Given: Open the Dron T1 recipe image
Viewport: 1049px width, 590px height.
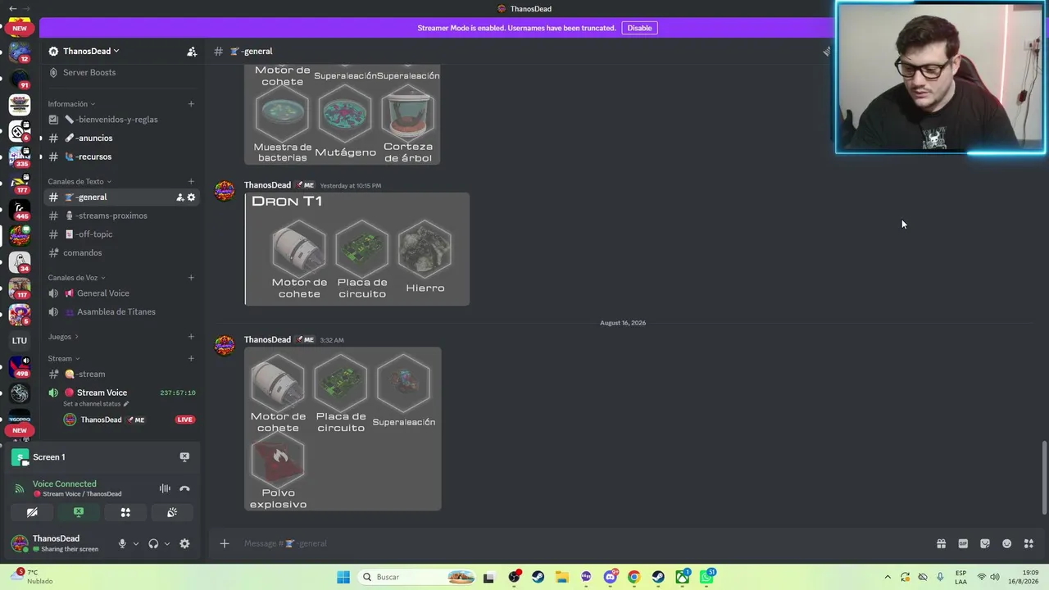Looking at the screenshot, I should (357, 249).
